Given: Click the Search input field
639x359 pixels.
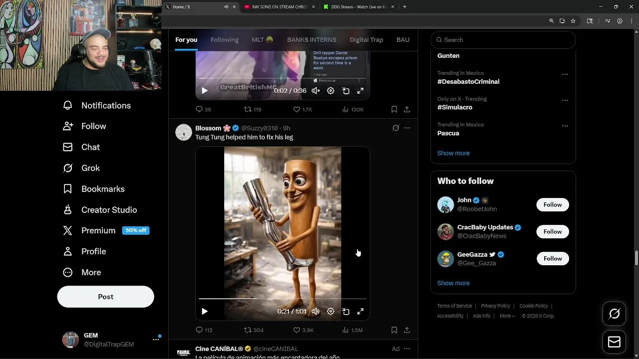Looking at the screenshot, I should [503, 40].
